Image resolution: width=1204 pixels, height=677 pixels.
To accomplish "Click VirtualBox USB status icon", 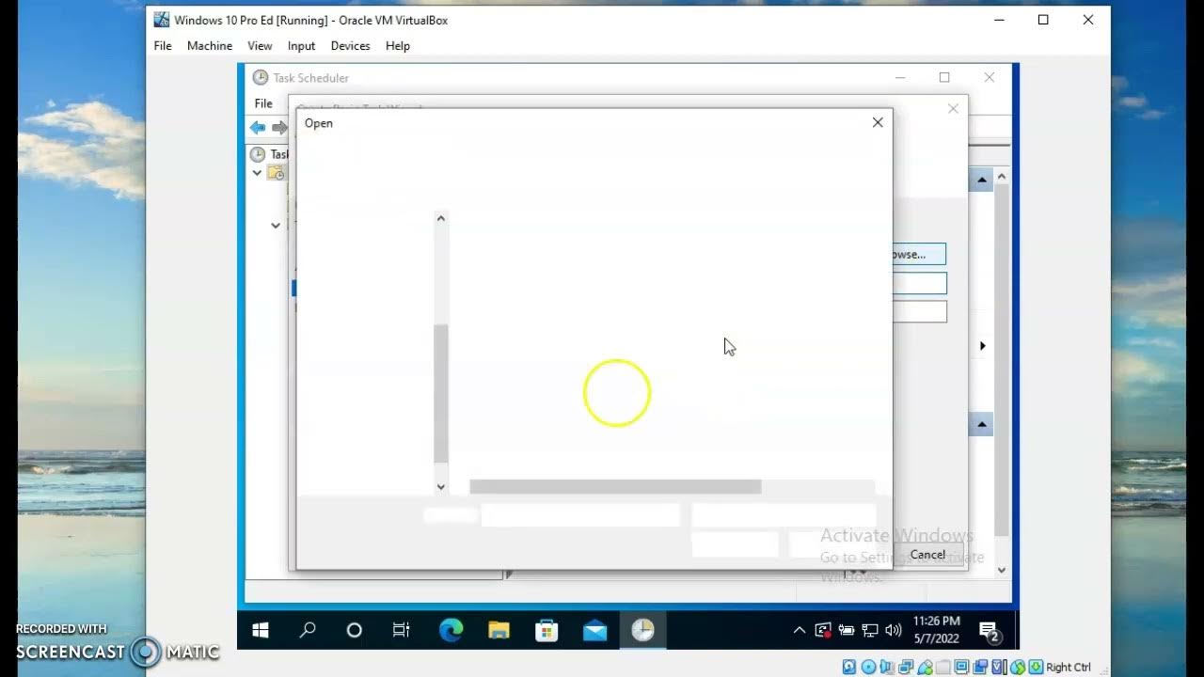I will (x=925, y=667).
